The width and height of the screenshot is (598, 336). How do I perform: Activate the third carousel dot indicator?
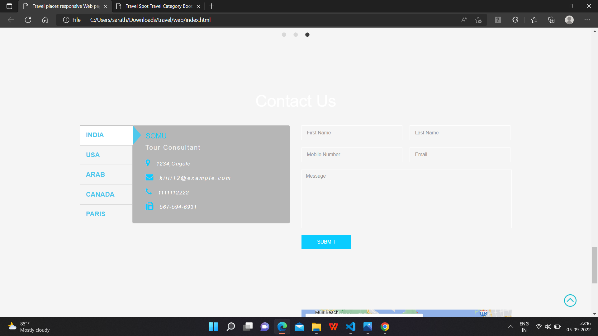pos(307,35)
